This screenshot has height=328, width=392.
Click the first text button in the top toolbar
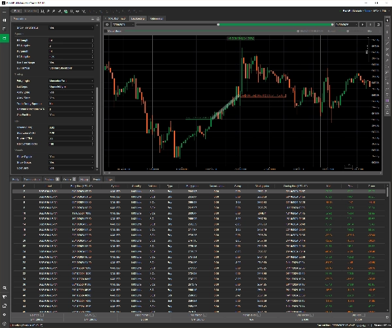pos(17,11)
